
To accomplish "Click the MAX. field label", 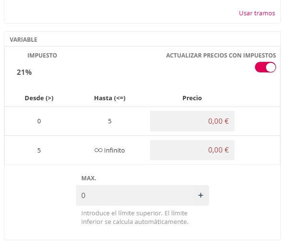I will [88, 178].
